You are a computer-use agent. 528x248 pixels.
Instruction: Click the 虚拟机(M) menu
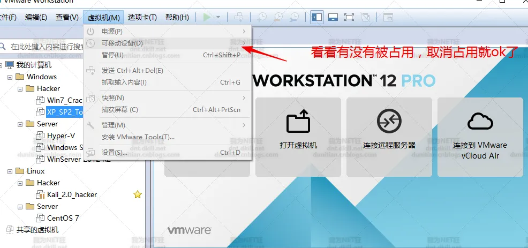point(103,18)
